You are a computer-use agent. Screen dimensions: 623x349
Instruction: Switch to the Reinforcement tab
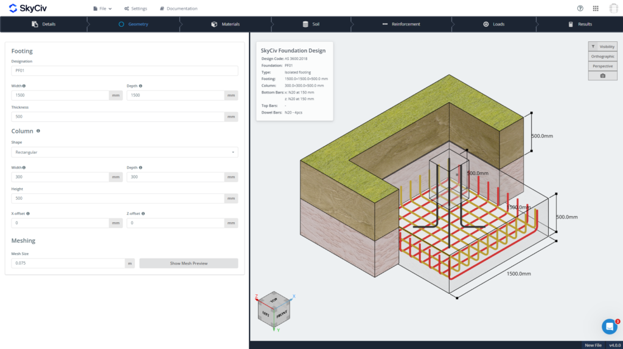click(402, 24)
